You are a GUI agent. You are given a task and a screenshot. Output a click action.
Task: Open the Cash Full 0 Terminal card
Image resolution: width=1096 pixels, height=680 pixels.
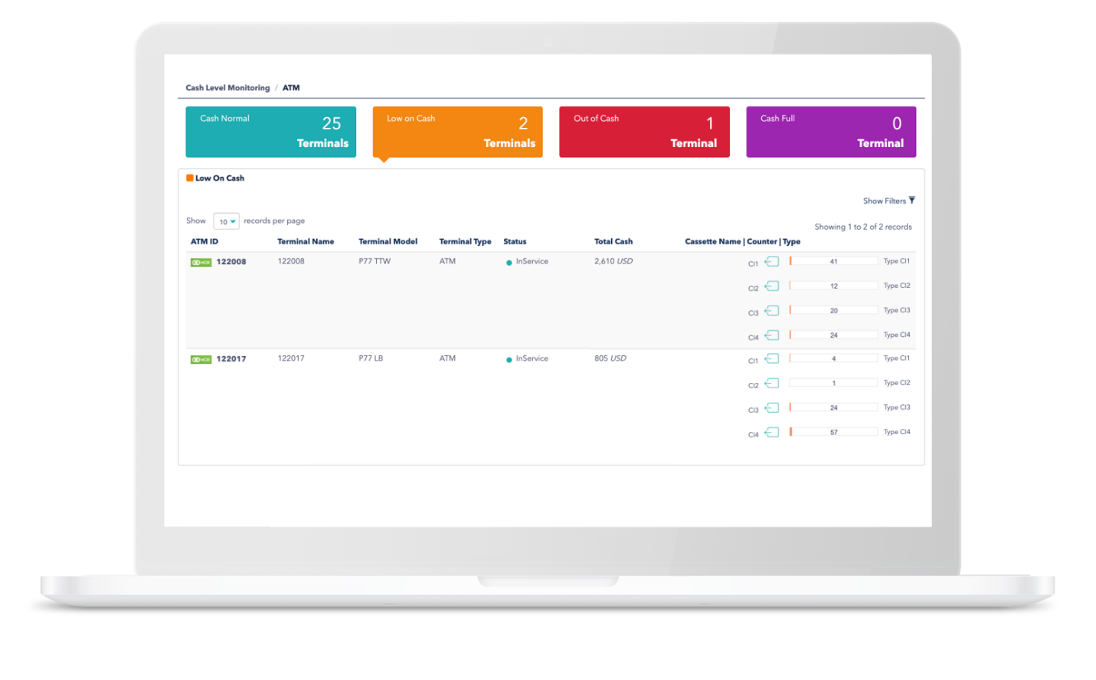[x=831, y=132]
